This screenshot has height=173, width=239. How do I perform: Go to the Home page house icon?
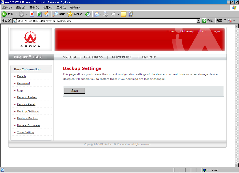point(47,14)
